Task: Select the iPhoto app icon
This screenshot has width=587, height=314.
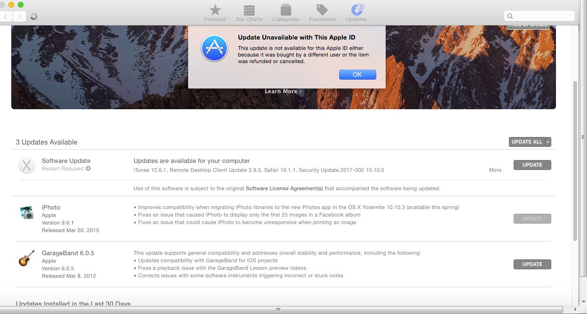Action: [x=26, y=212]
